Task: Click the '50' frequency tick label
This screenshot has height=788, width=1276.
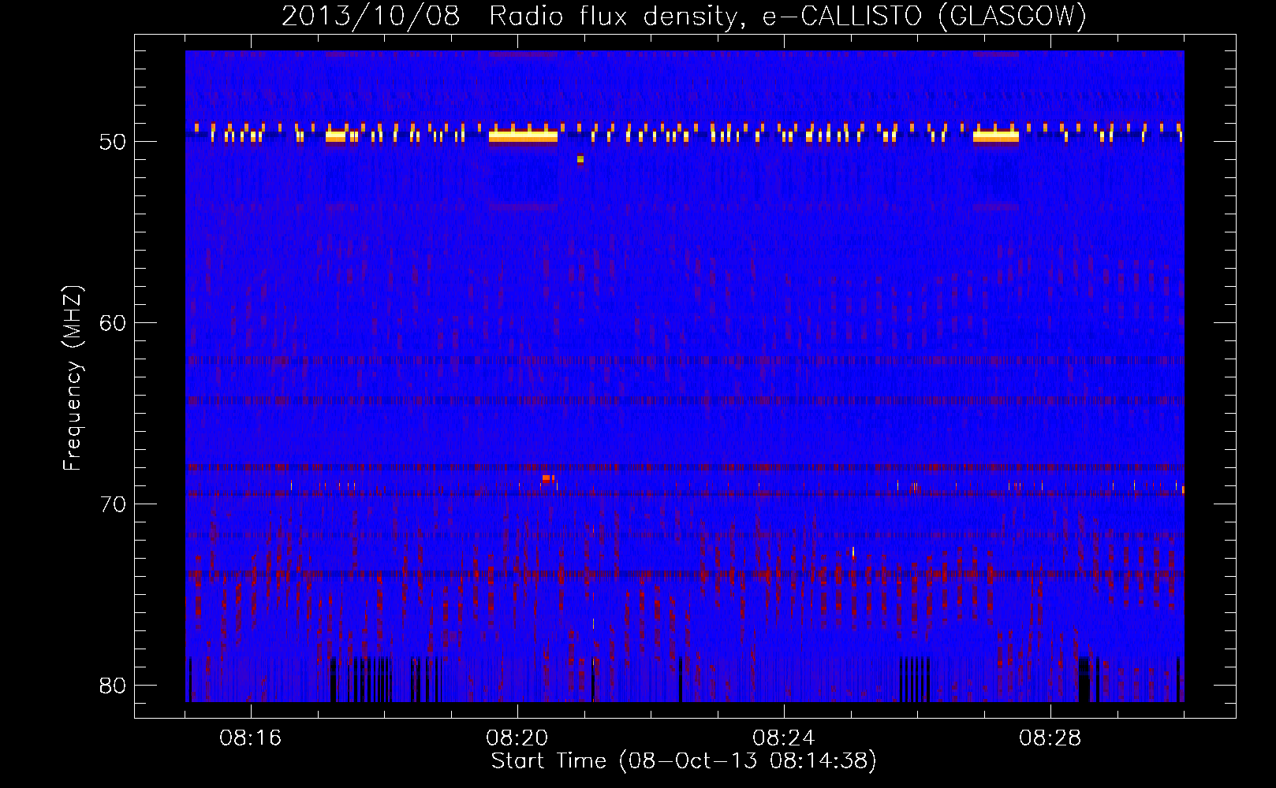Action: coord(114,142)
